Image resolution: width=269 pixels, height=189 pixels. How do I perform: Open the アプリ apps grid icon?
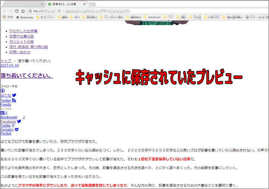click(x=4, y=17)
